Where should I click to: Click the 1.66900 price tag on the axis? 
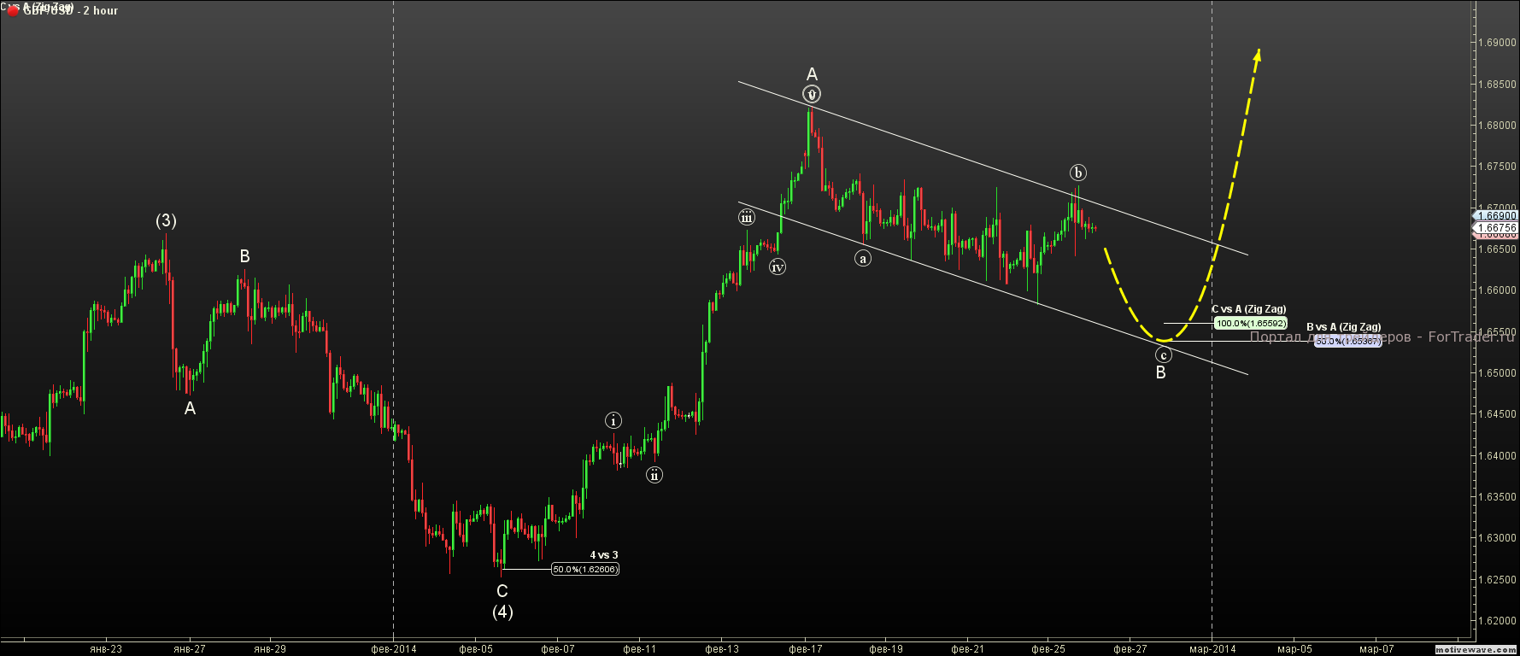[1497, 216]
